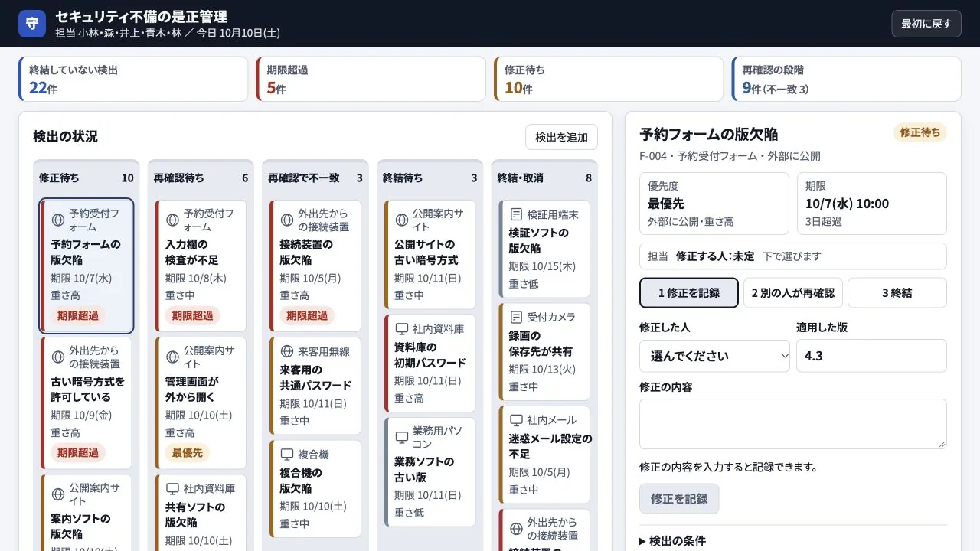Click the 再確認の段階 summary card
Image resolution: width=980 pixels, height=551 pixels.
(x=846, y=79)
